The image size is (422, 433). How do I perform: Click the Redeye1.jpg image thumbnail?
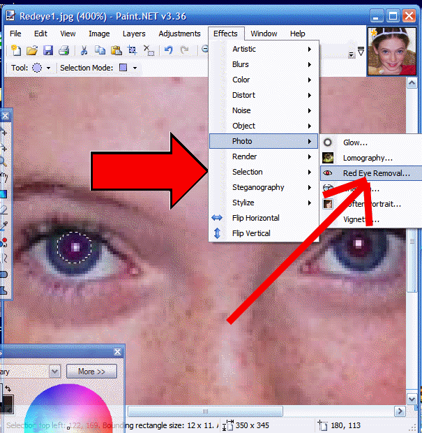coord(390,50)
